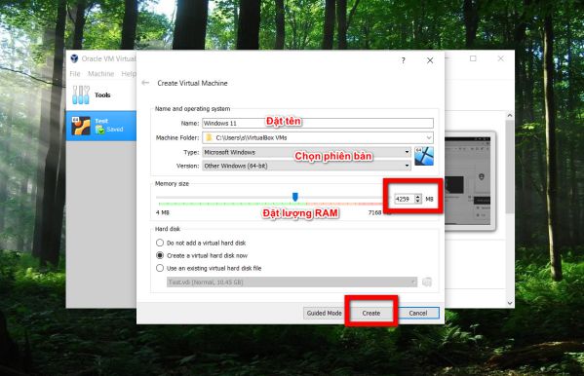Viewport: 584px width, 376px height.
Task: Open the Help menu in VirtualBox Manager
Action: pos(129,74)
